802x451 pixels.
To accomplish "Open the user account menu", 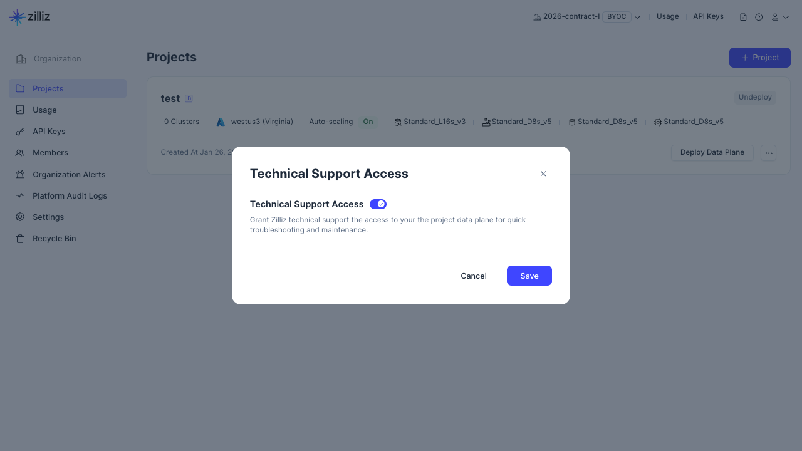I will tap(780, 17).
